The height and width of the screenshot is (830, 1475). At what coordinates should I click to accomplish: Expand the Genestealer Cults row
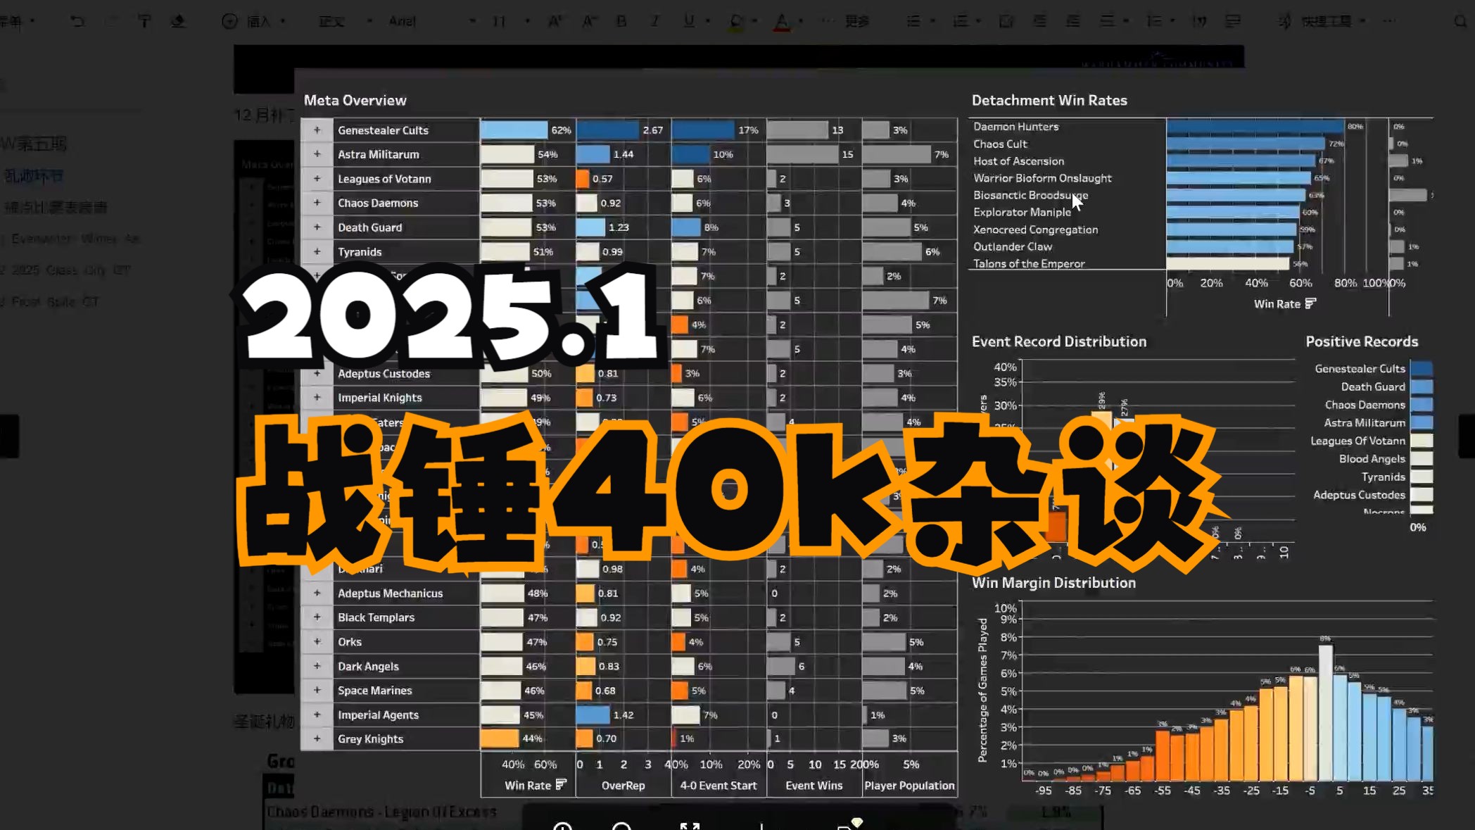[316, 130]
